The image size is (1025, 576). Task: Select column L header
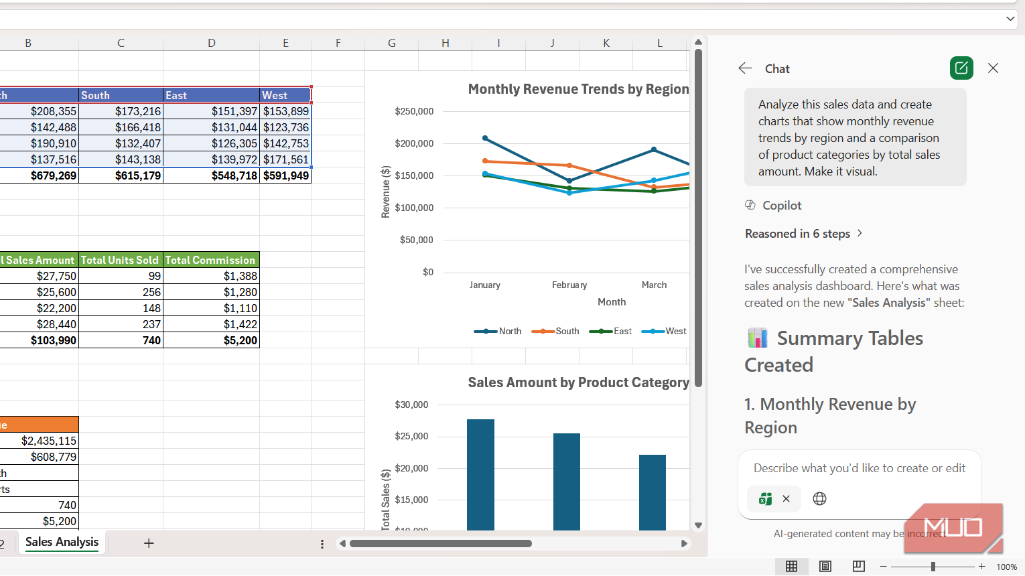point(659,43)
